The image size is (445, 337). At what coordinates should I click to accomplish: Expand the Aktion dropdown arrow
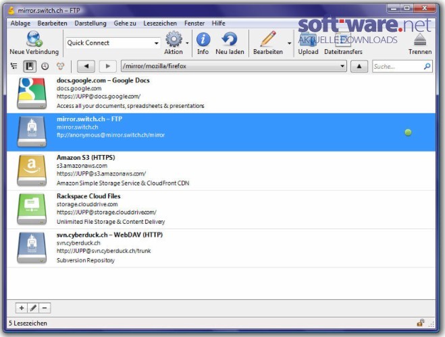click(x=187, y=43)
